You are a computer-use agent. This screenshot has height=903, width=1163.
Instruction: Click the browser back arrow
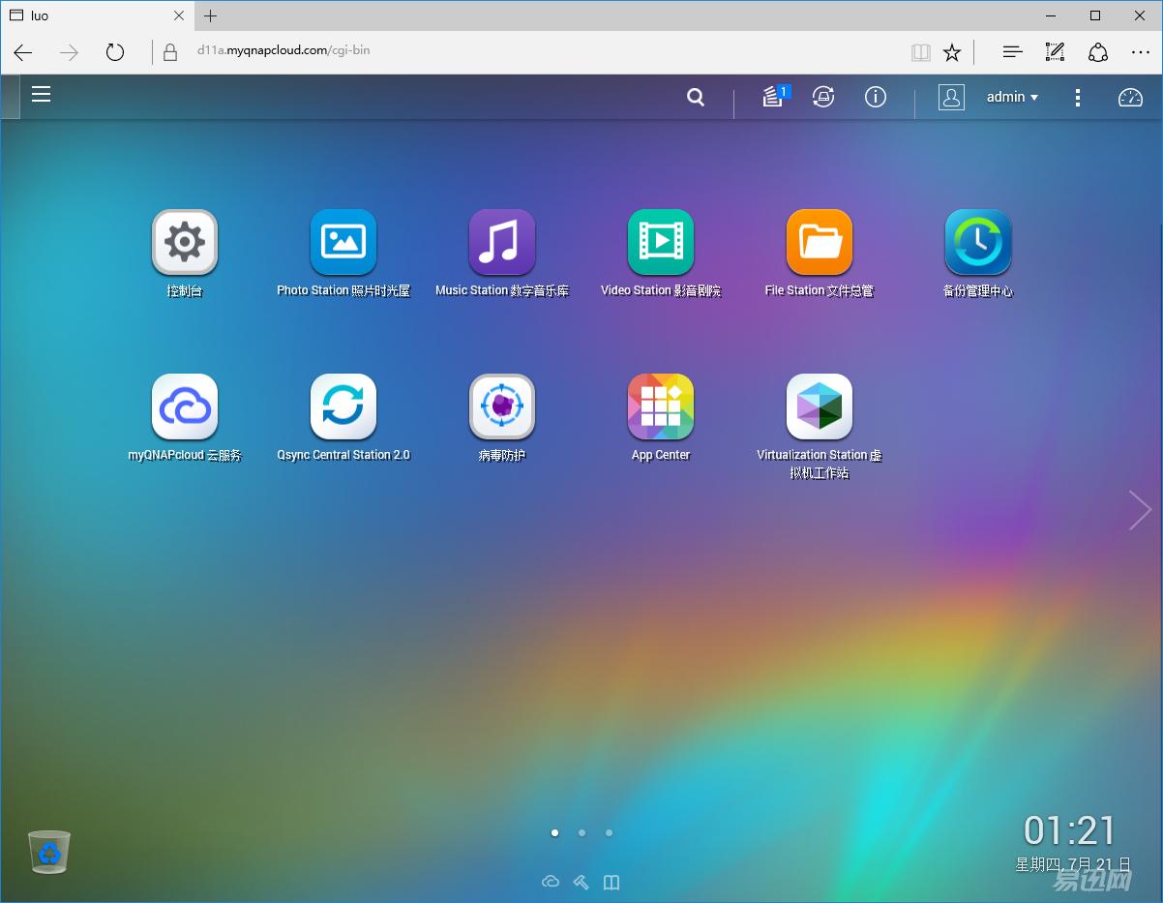[x=23, y=52]
